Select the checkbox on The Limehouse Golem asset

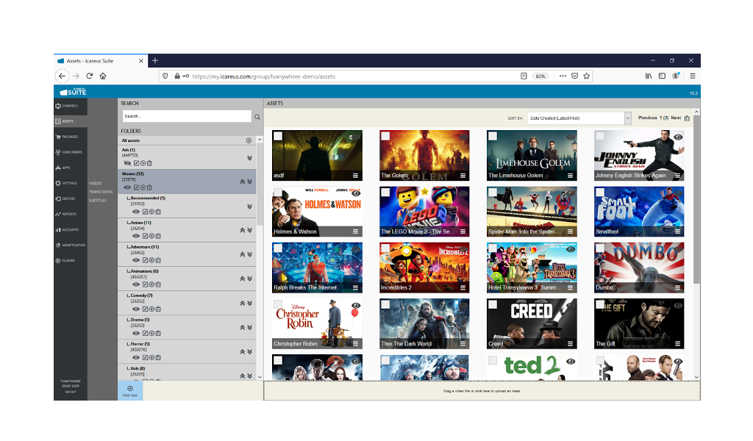click(493, 136)
